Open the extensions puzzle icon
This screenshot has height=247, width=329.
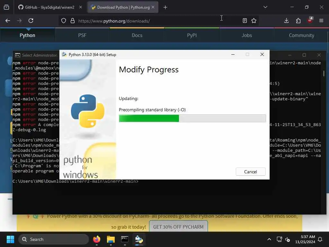(x=298, y=21)
